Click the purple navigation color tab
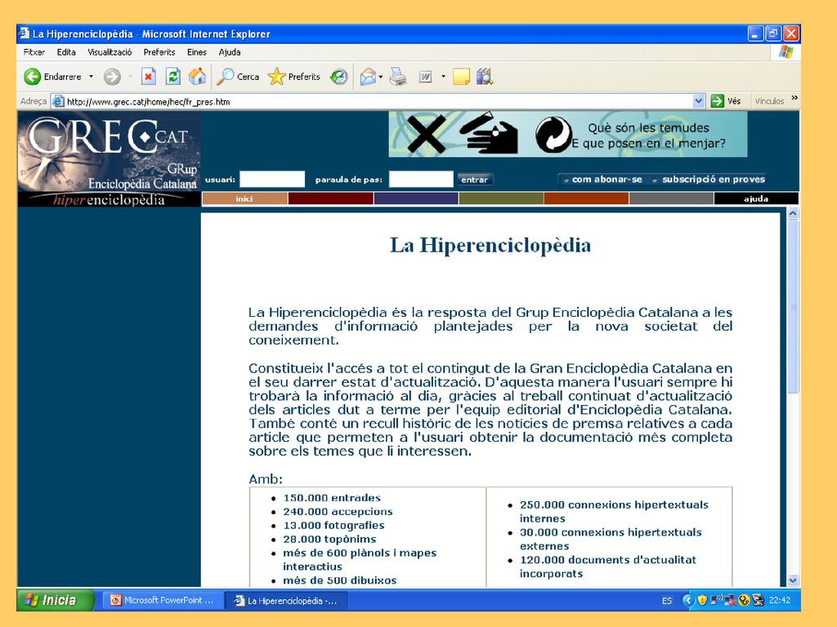 416,199
